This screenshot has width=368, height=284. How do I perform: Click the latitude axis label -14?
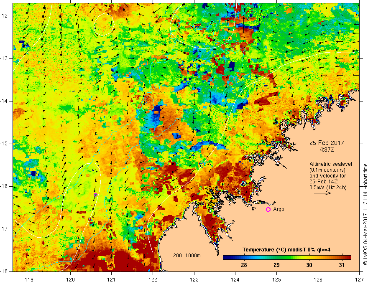(x=5, y=101)
